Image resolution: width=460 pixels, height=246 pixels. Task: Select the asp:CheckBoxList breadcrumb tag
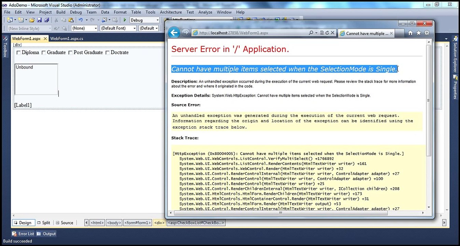click(x=196, y=223)
